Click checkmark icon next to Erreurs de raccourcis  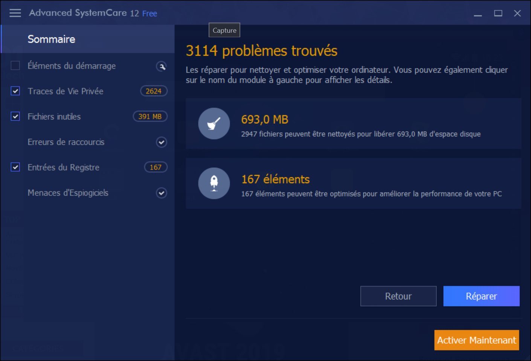[162, 142]
